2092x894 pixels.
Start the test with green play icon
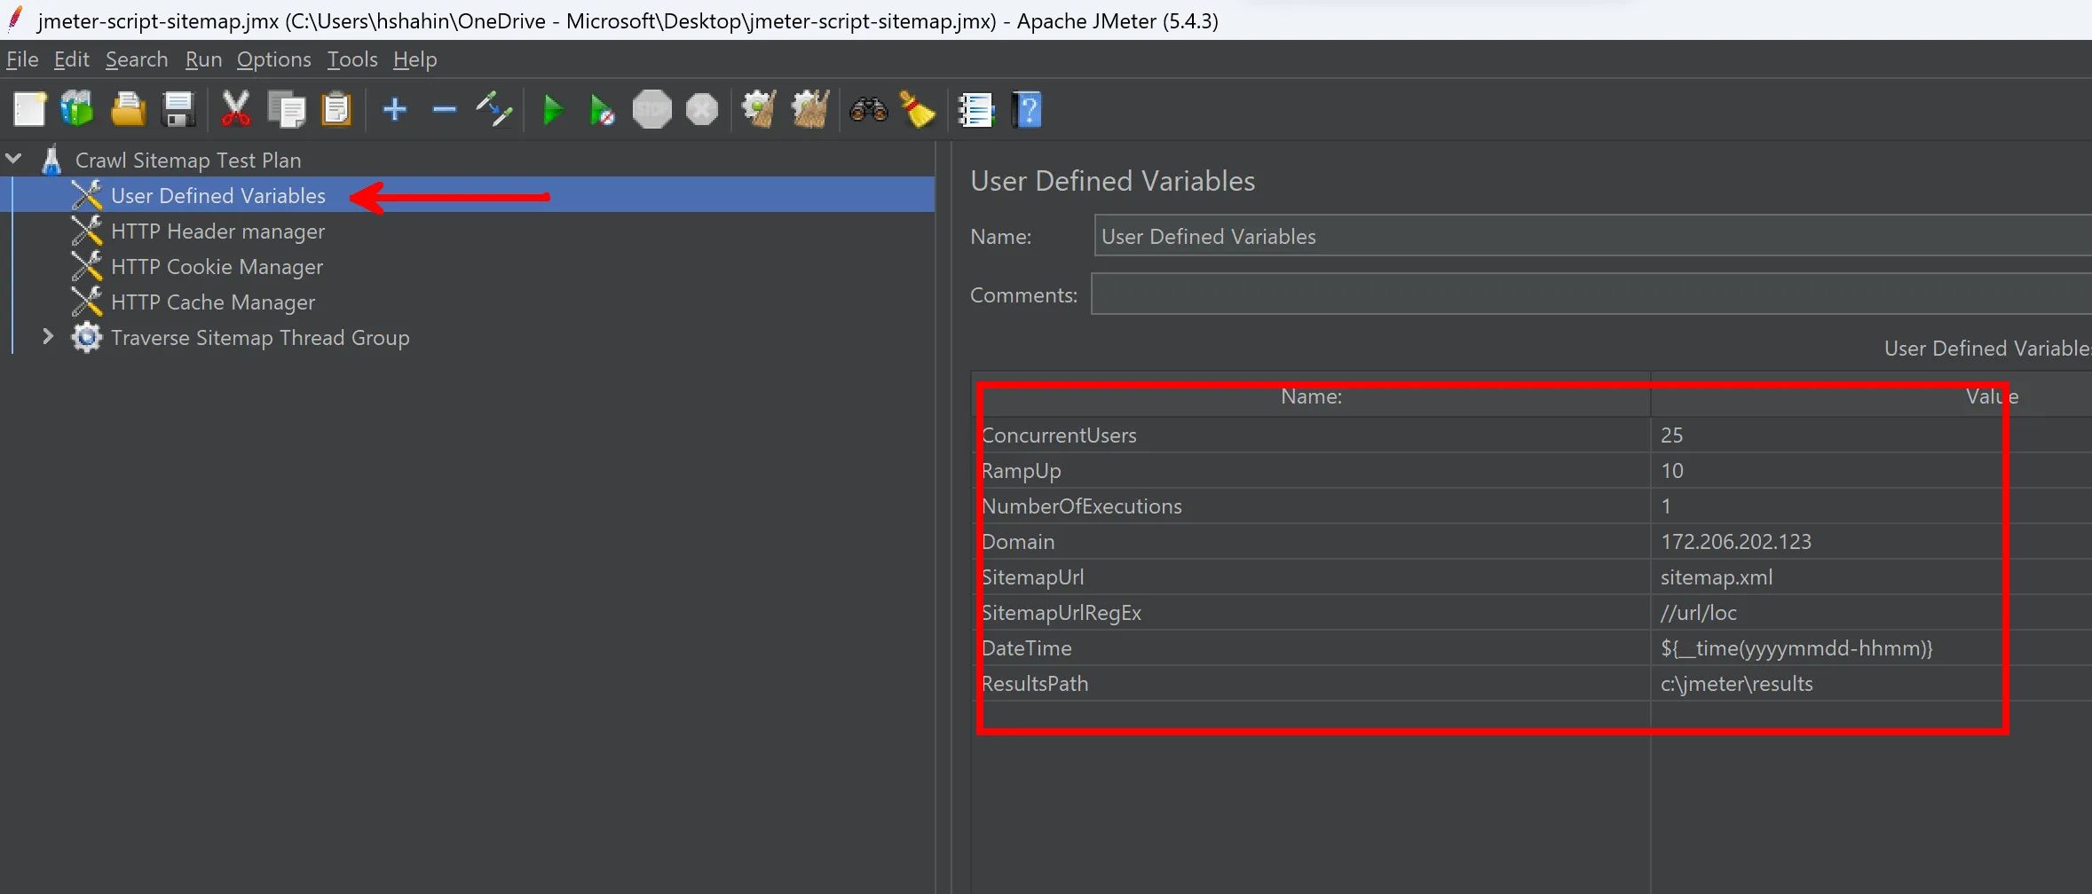point(553,110)
